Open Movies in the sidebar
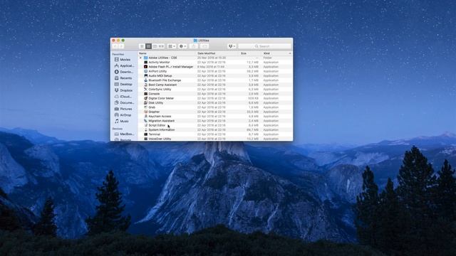 tap(123, 60)
